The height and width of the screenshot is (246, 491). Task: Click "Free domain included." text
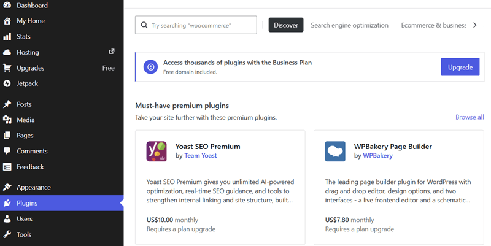(x=190, y=72)
